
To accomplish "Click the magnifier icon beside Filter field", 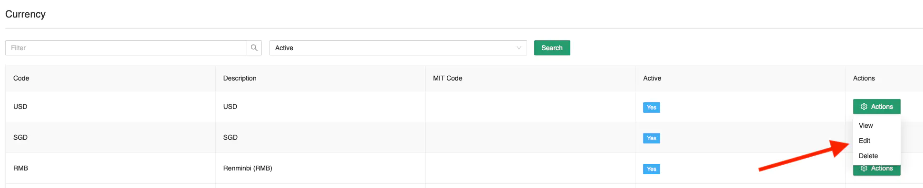I will (254, 48).
